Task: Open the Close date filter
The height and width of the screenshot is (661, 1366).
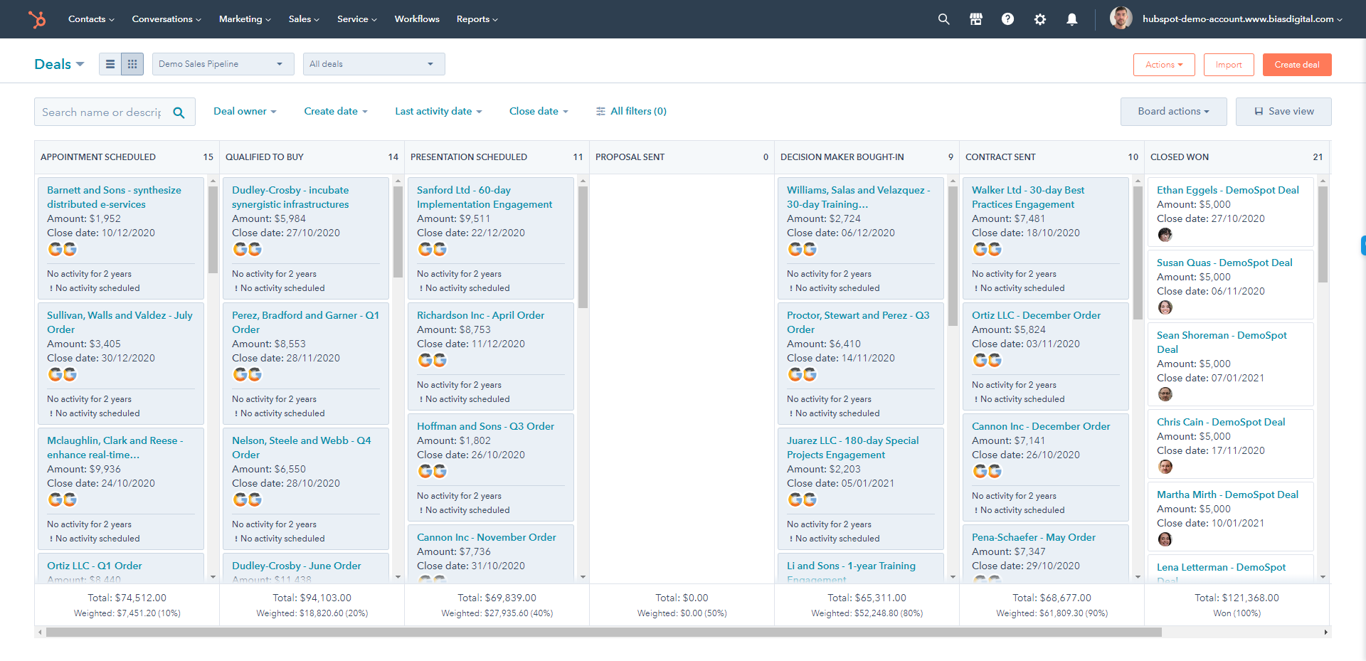Action: pyautogui.click(x=539, y=111)
